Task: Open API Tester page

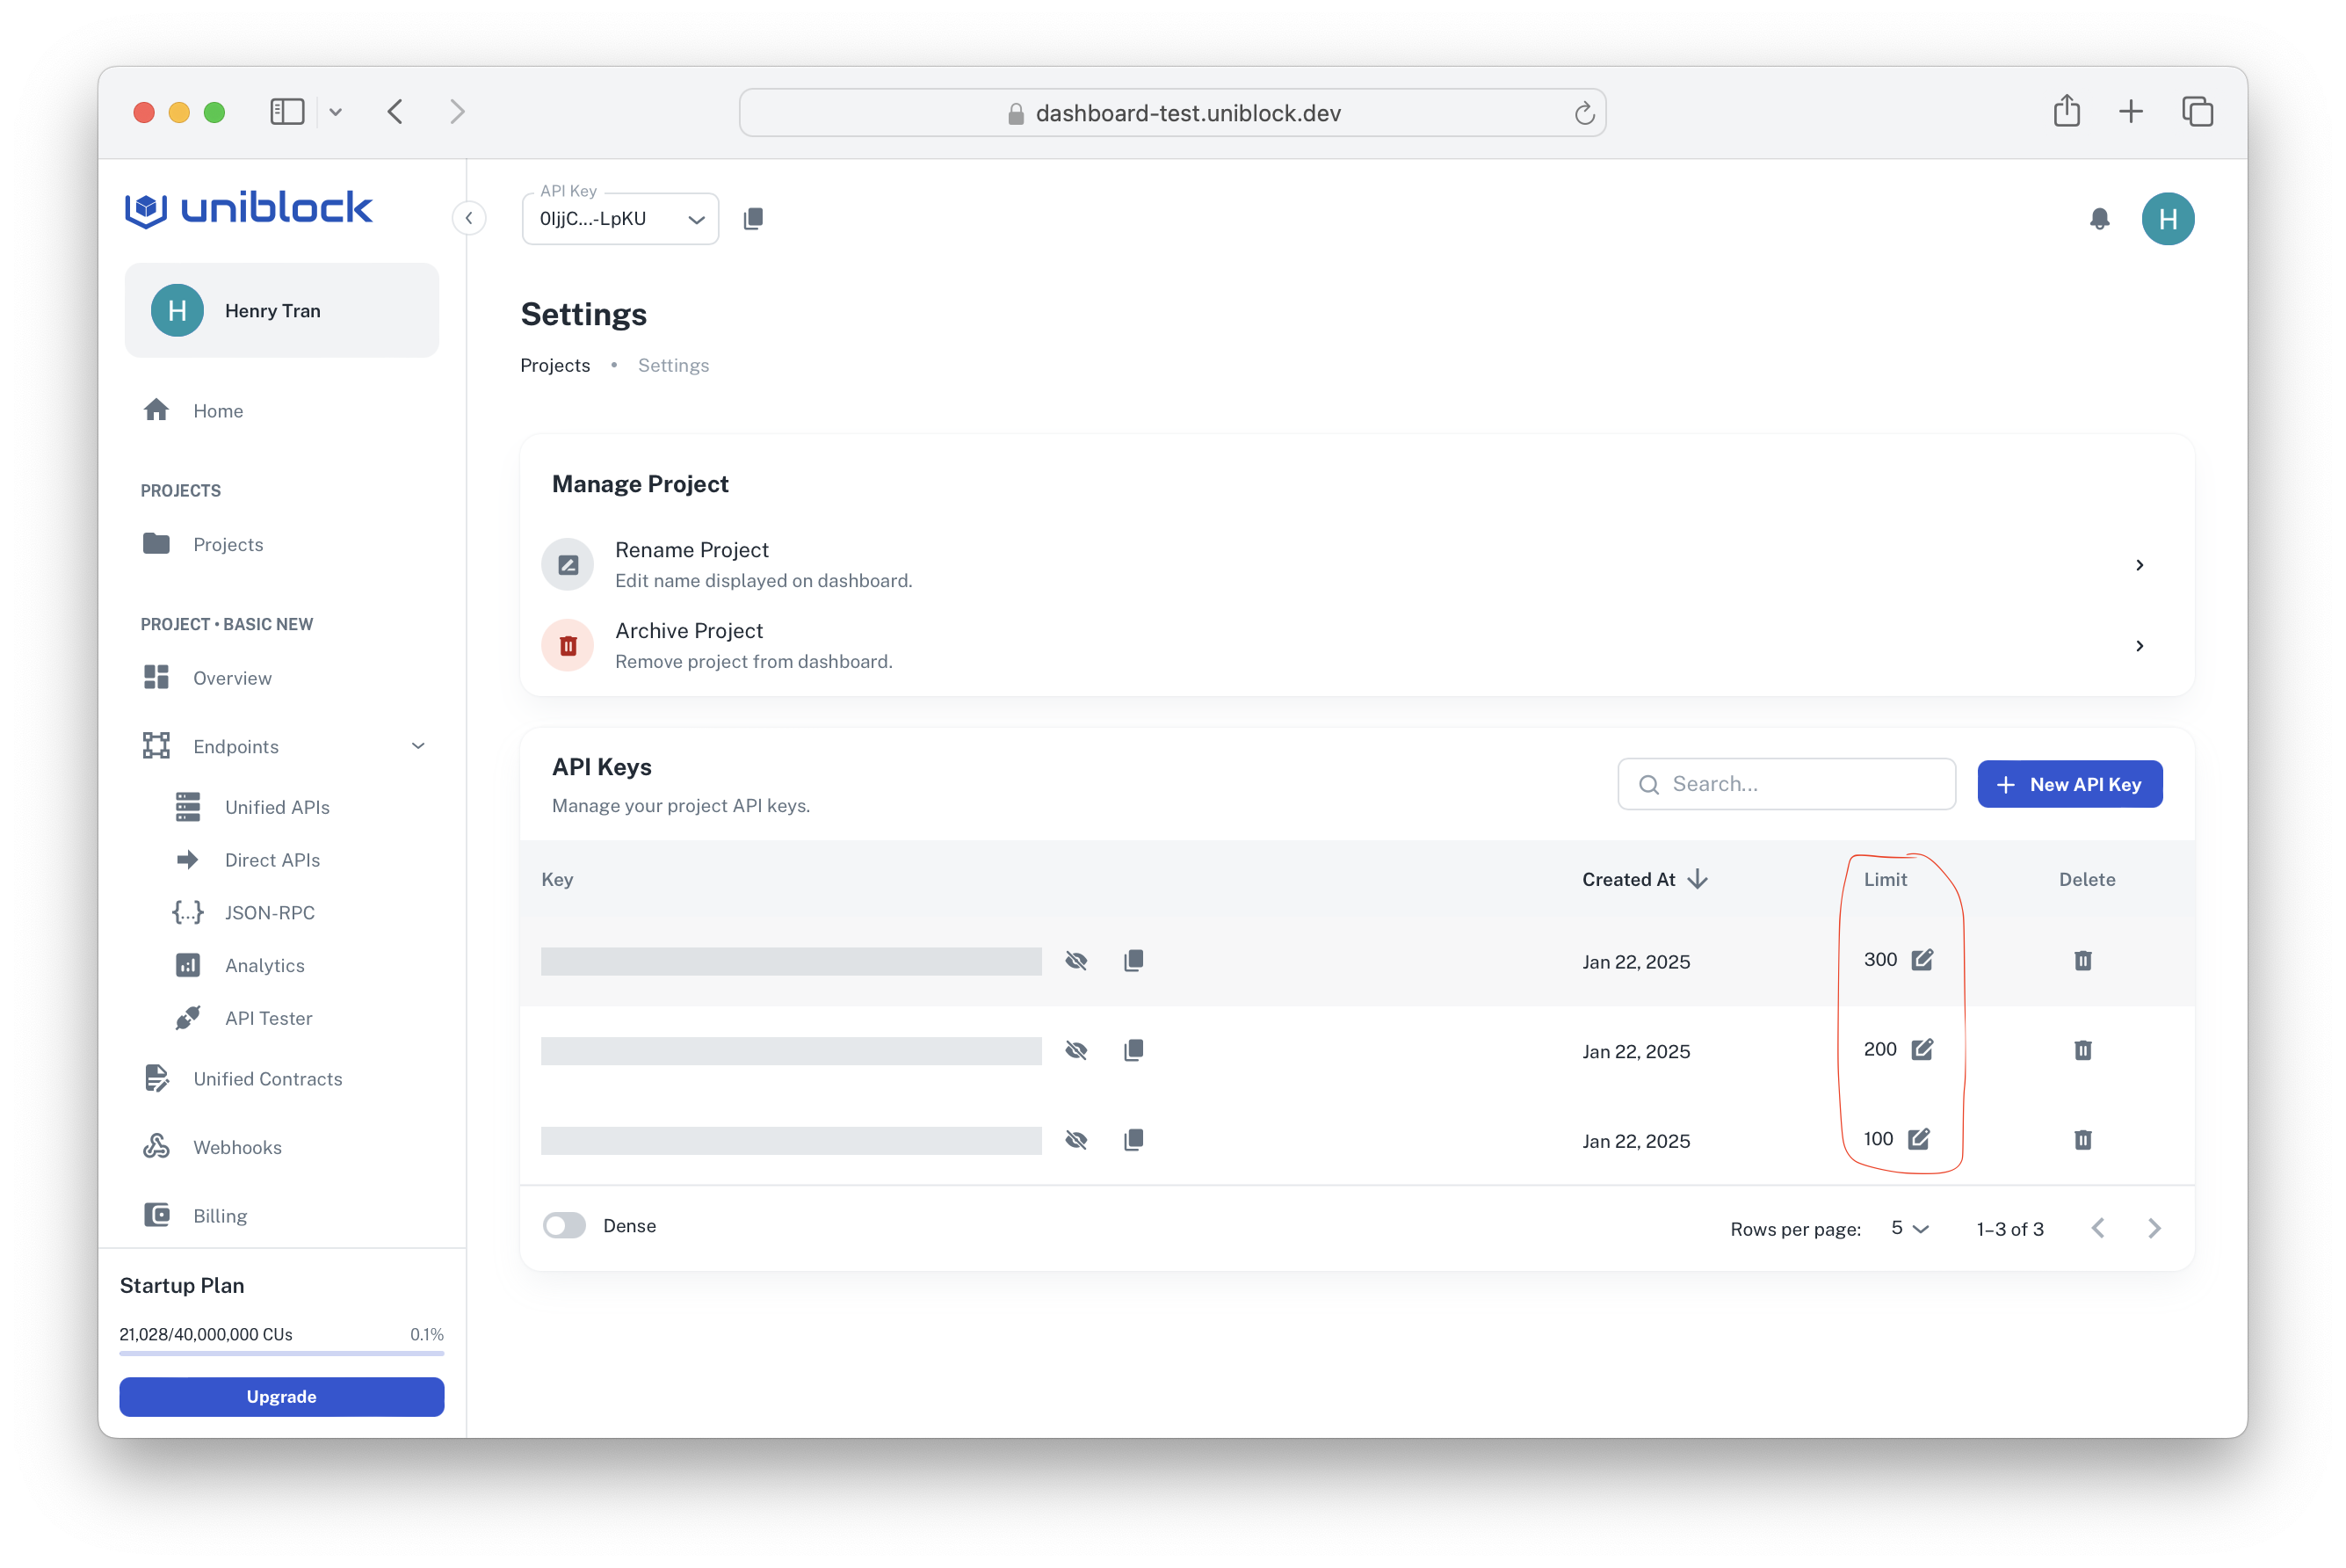Action: pos(282,1018)
